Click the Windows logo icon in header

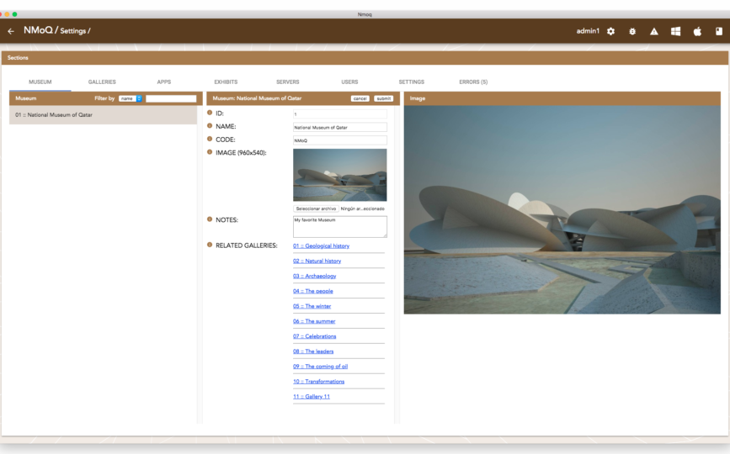click(x=675, y=31)
